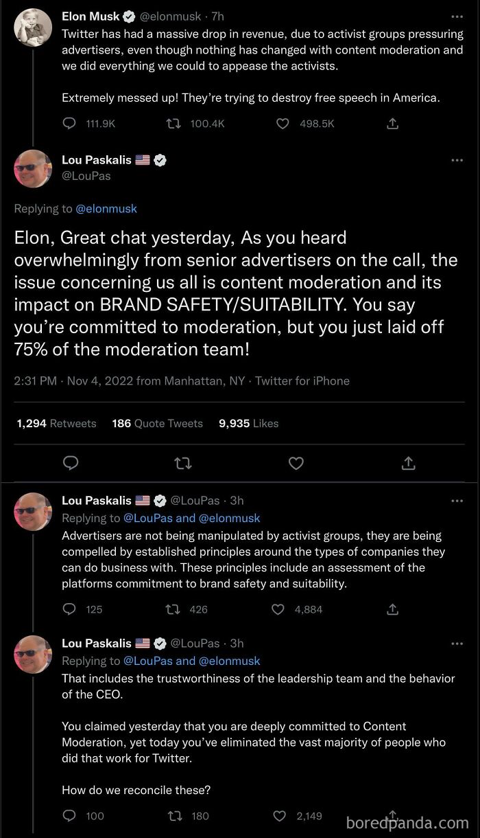Retweet Elon Musk's tweet with 100.4K retweets

pyautogui.click(x=175, y=124)
